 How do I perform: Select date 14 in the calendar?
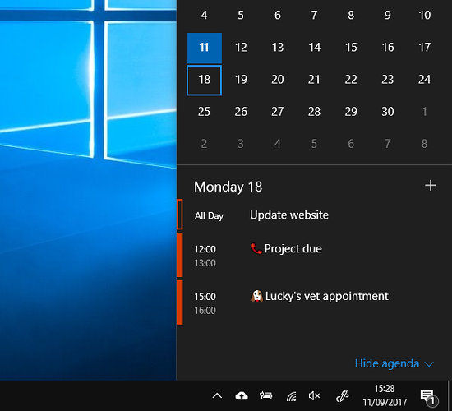coord(315,48)
